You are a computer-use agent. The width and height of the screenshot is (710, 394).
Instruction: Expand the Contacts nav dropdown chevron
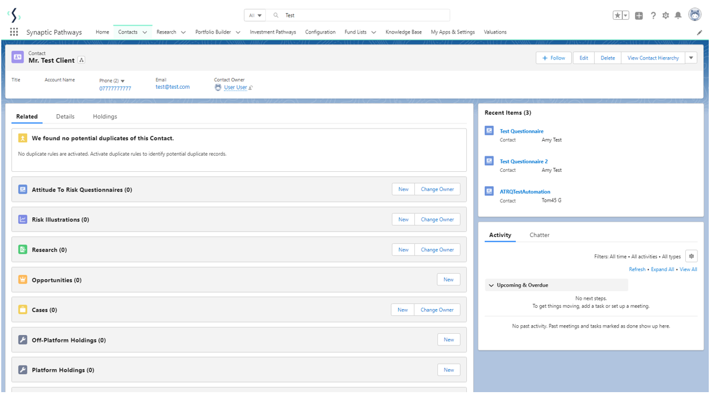pos(145,32)
